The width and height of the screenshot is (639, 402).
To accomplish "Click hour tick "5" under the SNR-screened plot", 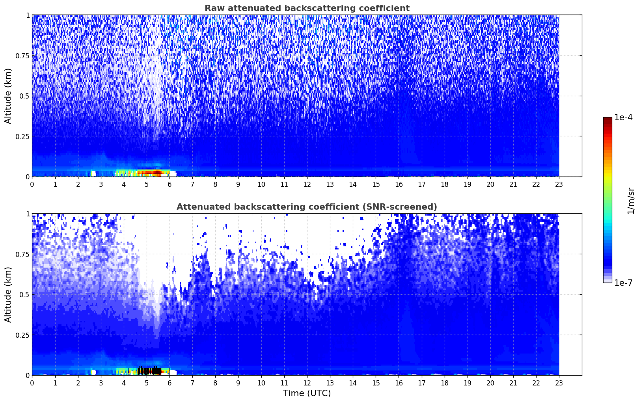I will click(147, 383).
